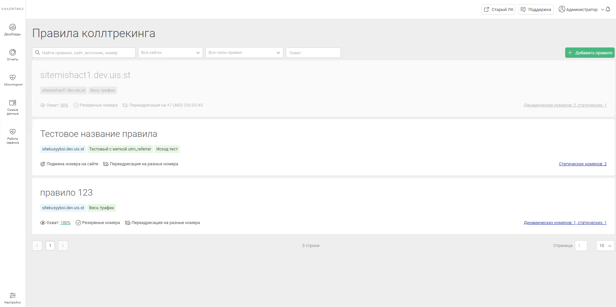
Task: Click forwarding icon in Тестовое название правила
Action: (x=106, y=164)
